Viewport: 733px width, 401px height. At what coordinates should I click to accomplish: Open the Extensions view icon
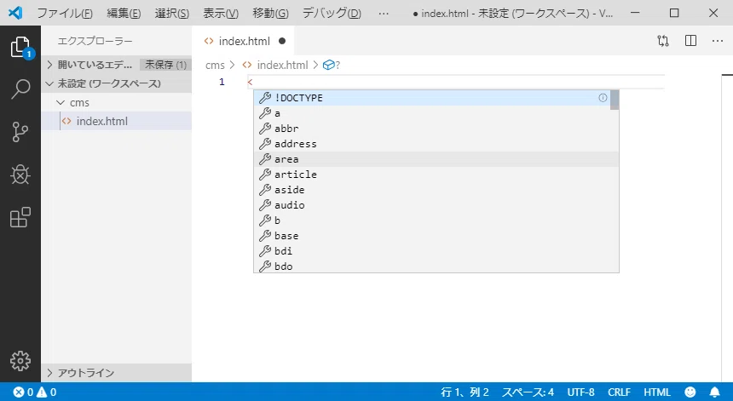[x=20, y=218]
